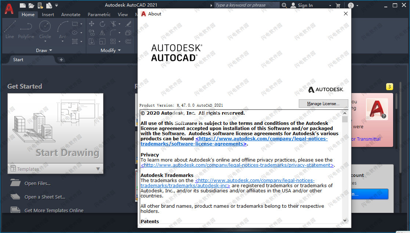
Task: Click scroll down arrow in About text
Action: (345, 221)
